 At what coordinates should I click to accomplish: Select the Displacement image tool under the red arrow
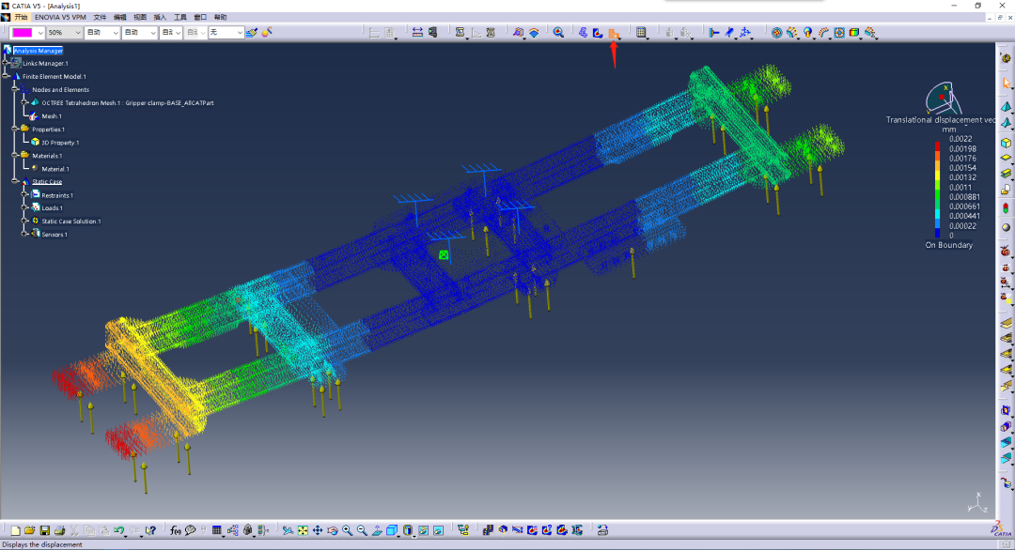point(616,34)
